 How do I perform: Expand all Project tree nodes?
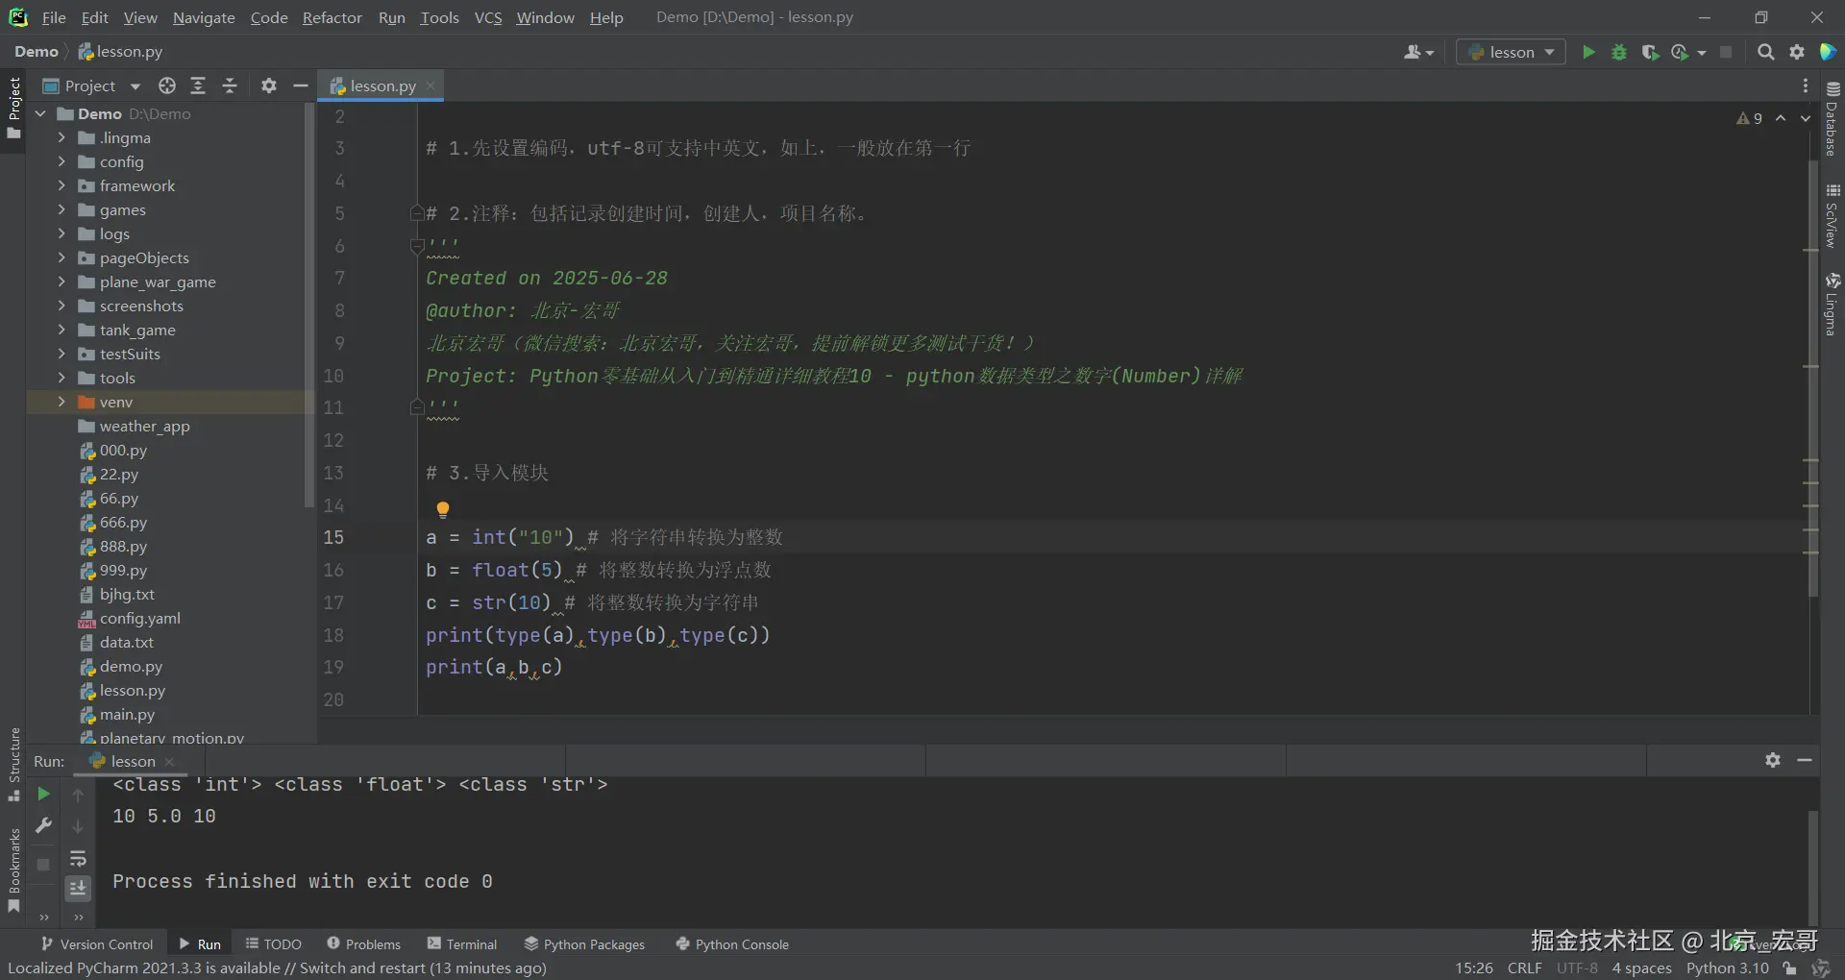coord(198,86)
